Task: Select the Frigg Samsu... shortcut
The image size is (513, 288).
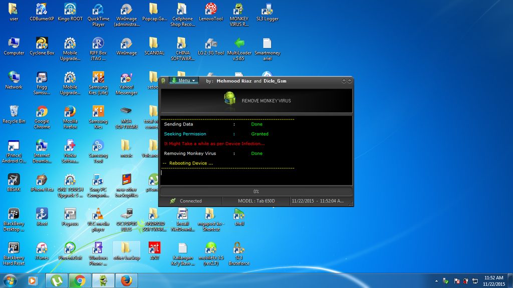Action: tap(42, 83)
